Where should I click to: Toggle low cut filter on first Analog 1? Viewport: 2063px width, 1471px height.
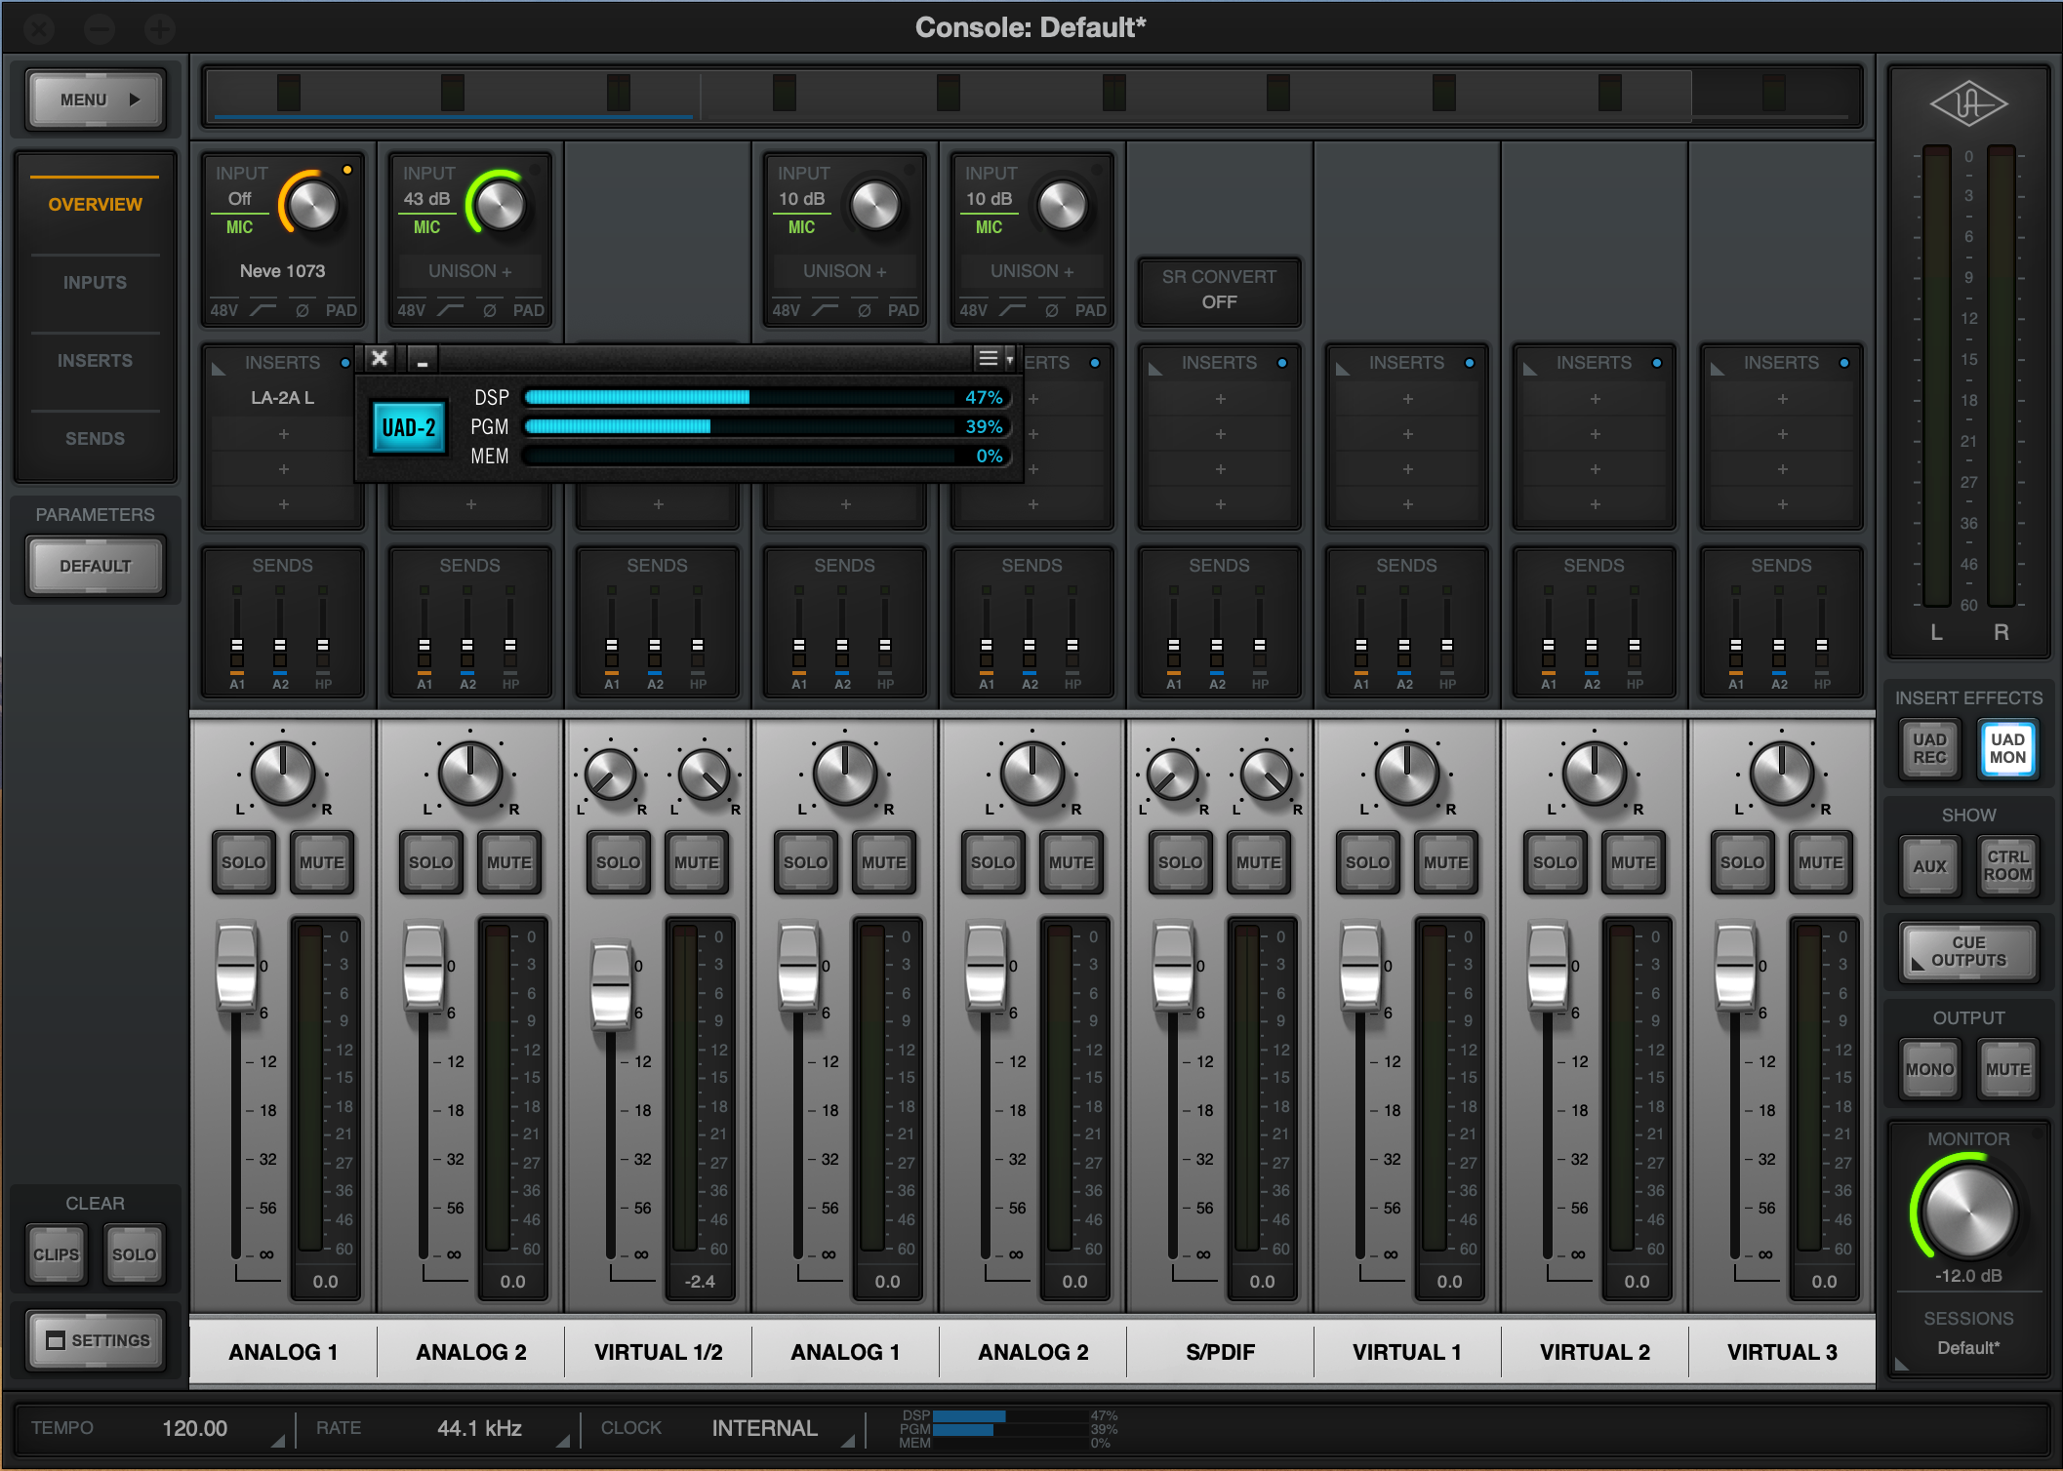(x=263, y=310)
